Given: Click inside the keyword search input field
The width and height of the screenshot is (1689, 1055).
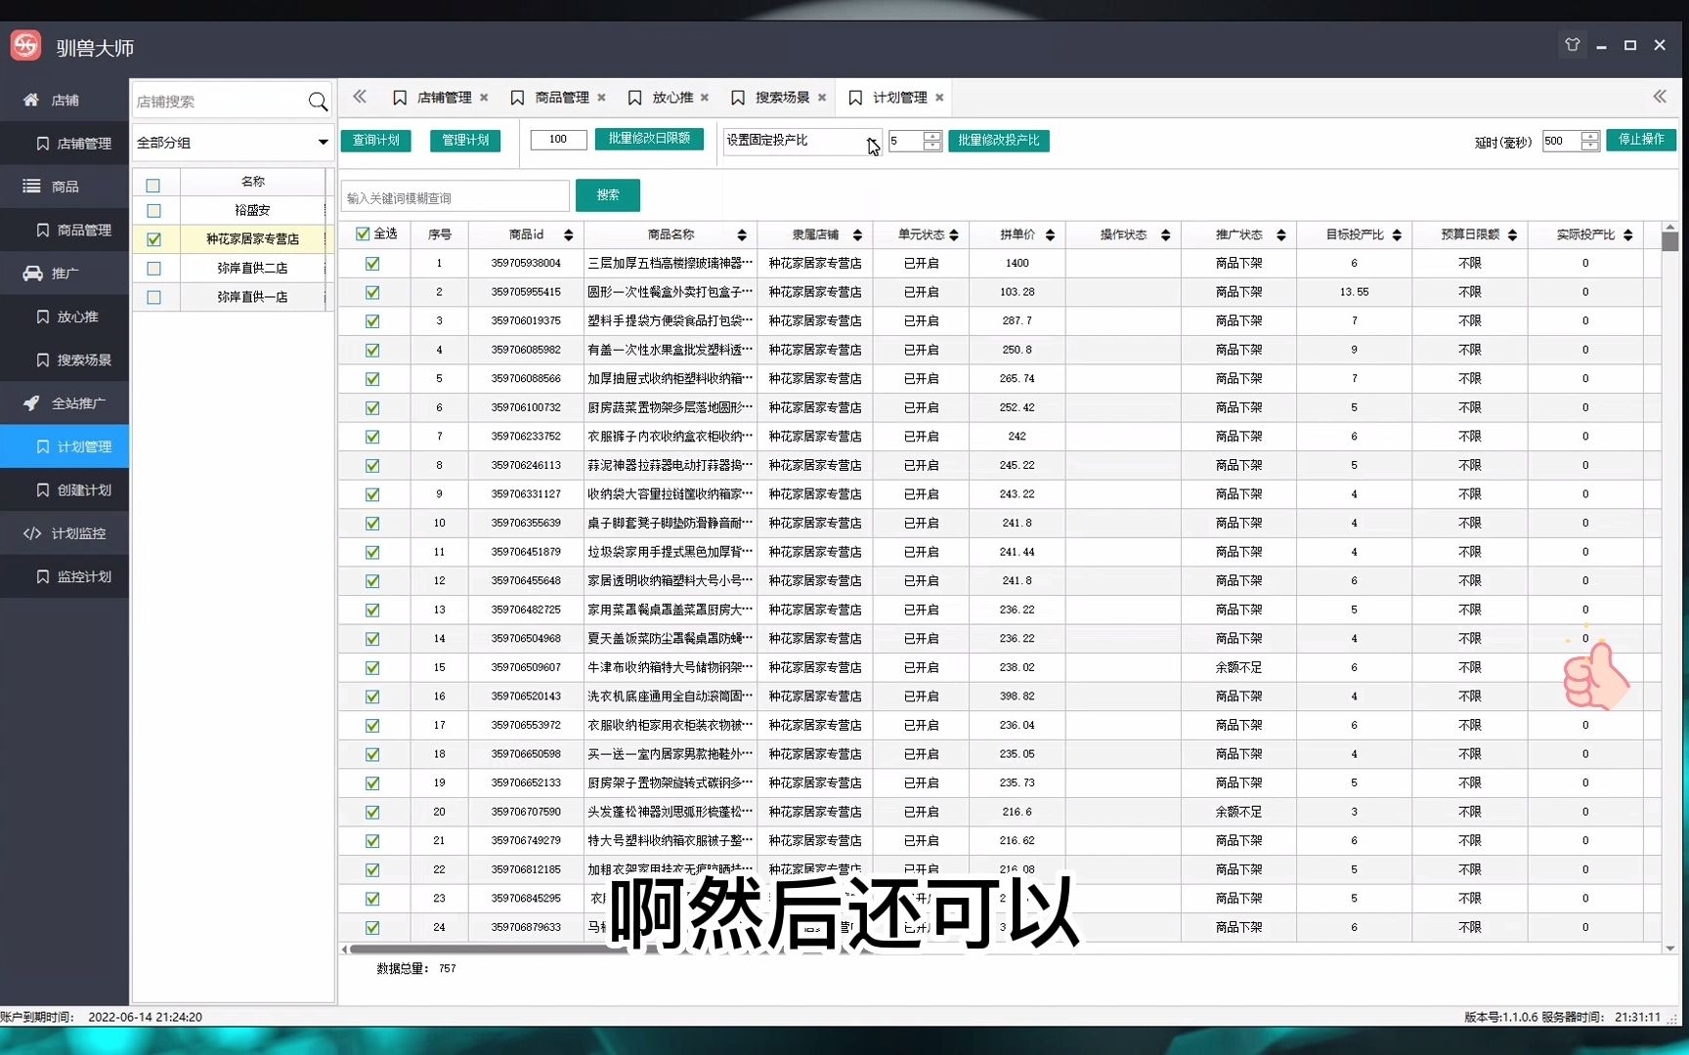Looking at the screenshot, I should click(x=455, y=195).
